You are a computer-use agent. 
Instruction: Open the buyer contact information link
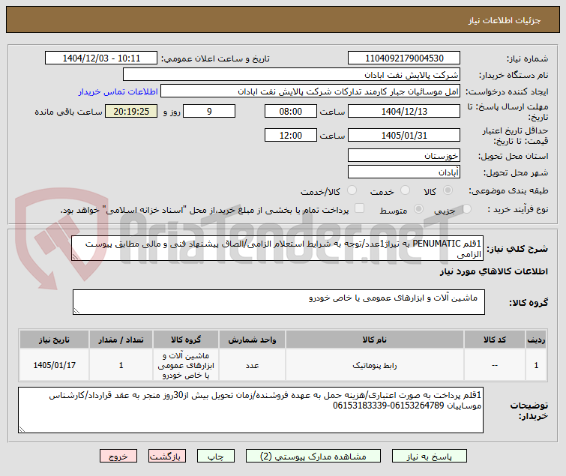pyautogui.click(x=118, y=91)
